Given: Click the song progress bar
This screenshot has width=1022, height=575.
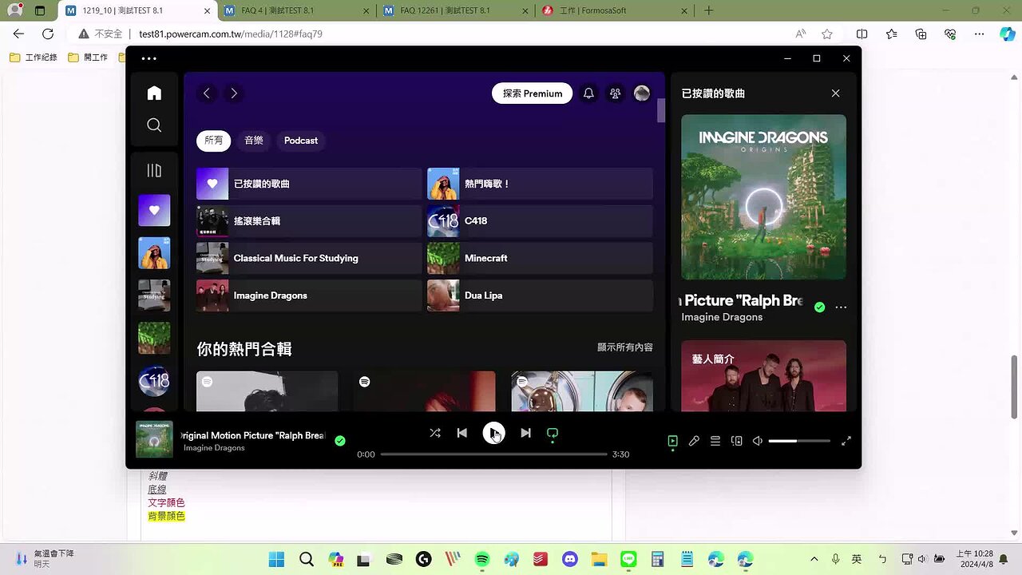Looking at the screenshot, I should pyautogui.click(x=493, y=454).
